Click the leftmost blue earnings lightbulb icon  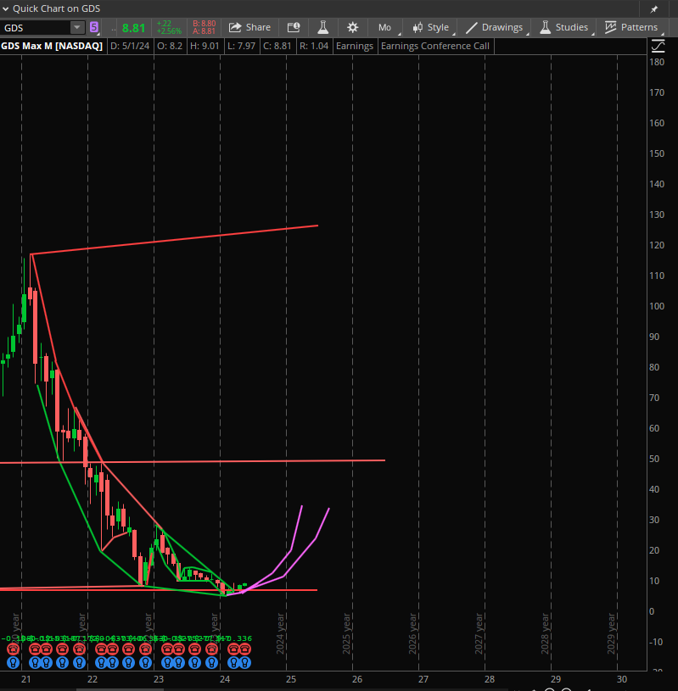tap(14, 662)
